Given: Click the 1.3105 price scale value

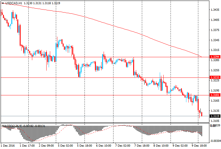Looking at the screenshot, I should (215, 121).
